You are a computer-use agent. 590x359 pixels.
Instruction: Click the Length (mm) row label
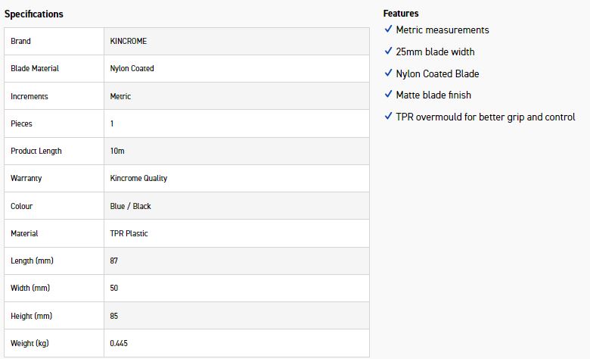tap(33, 261)
